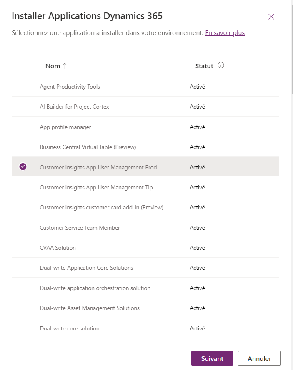The width and height of the screenshot is (293, 370).
Task: Click the Suivant button
Action: 212,358
